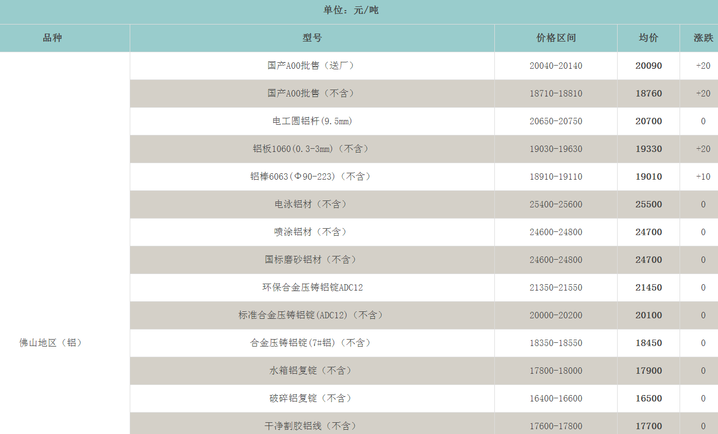Select the 铝板1060(0.3-3mm)（不含）entry

coord(312,149)
